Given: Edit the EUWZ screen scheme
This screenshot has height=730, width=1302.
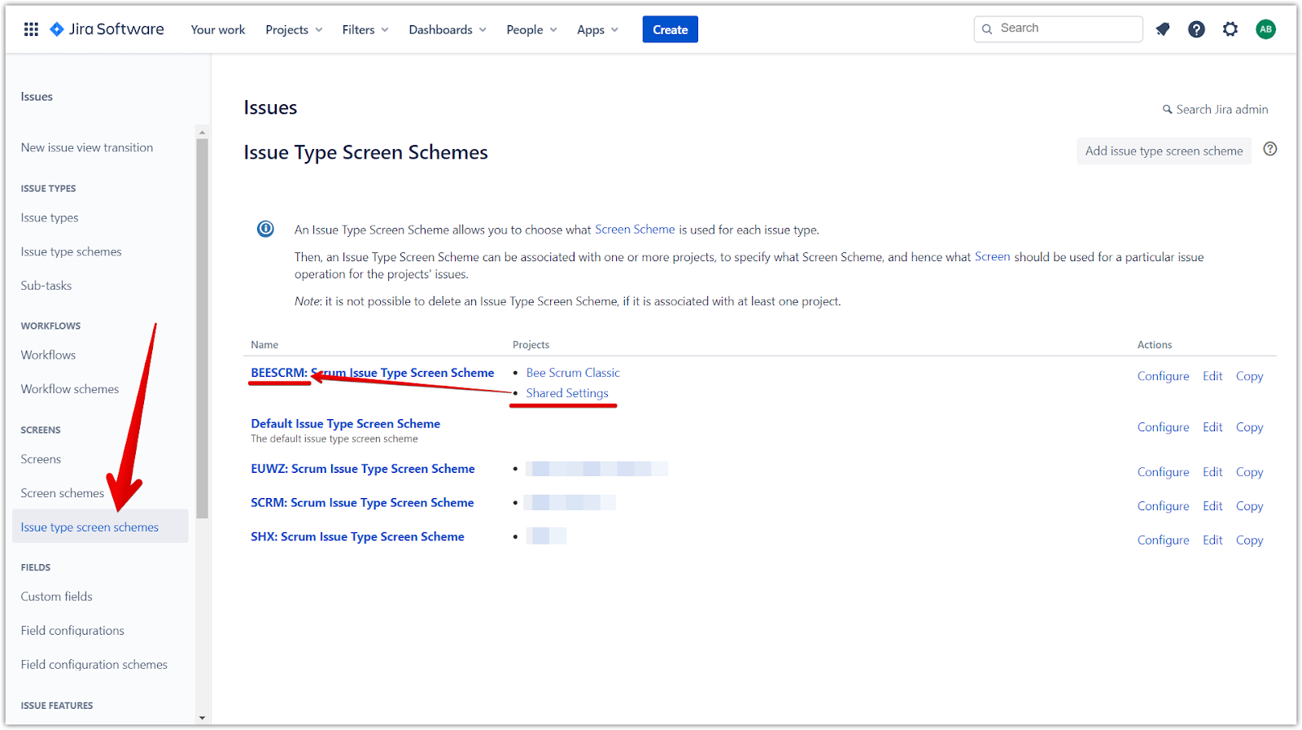Looking at the screenshot, I should point(1212,472).
